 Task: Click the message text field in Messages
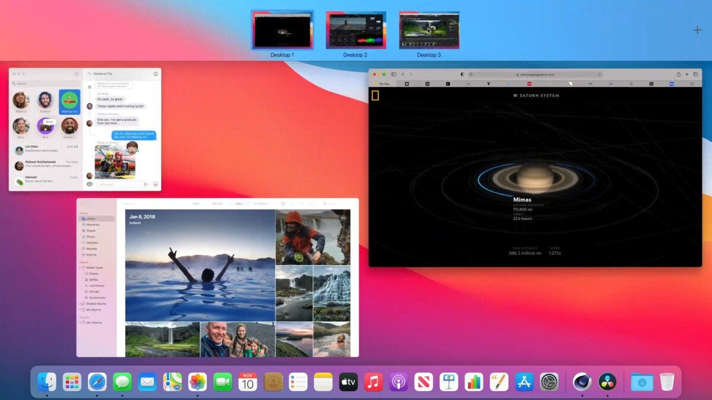pos(122,184)
